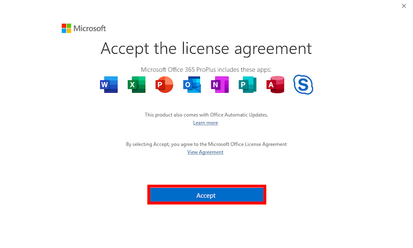Click the Microsoft wordmark text
The image size is (413, 248).
90,28
